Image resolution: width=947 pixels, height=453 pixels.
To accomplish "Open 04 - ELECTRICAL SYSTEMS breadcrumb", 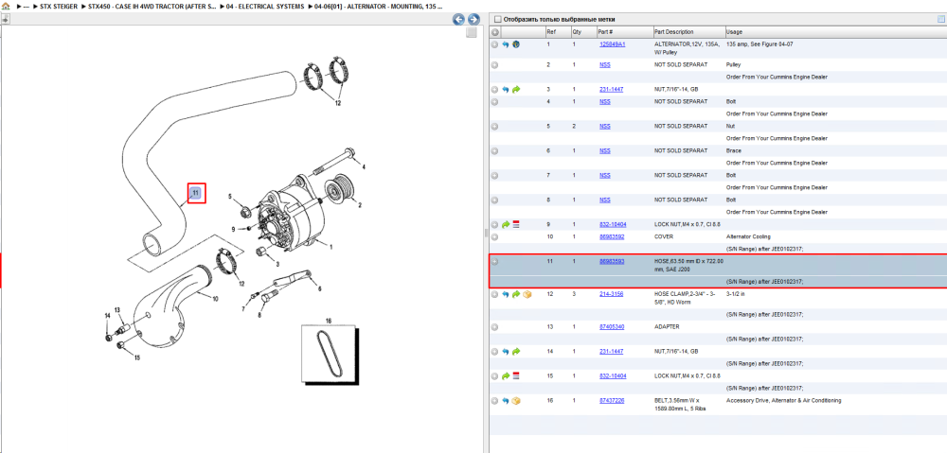I will click(265, 6).
